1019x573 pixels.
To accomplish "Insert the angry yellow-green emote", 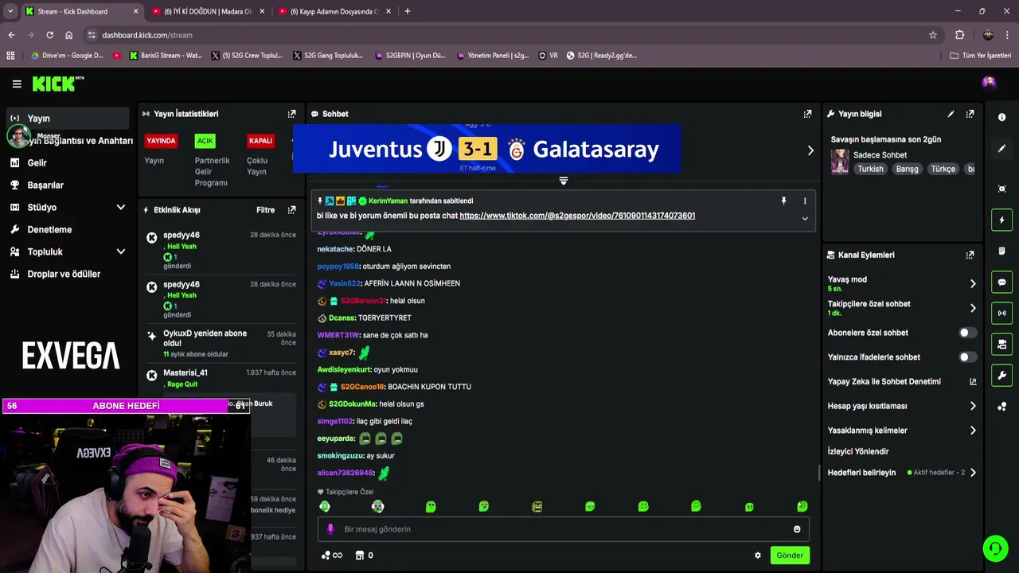I will (x=537, y=507).
